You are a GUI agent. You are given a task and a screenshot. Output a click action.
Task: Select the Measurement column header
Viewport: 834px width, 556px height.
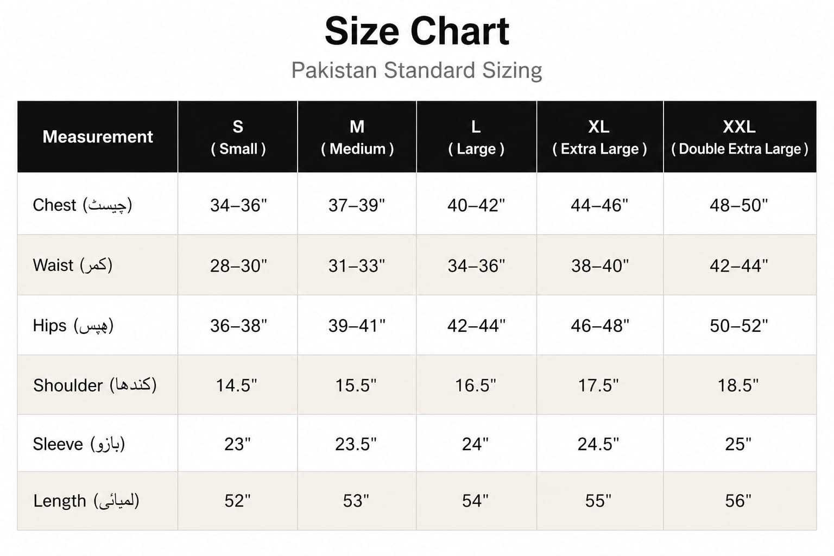pyautogui.click(x=98, y=137)
